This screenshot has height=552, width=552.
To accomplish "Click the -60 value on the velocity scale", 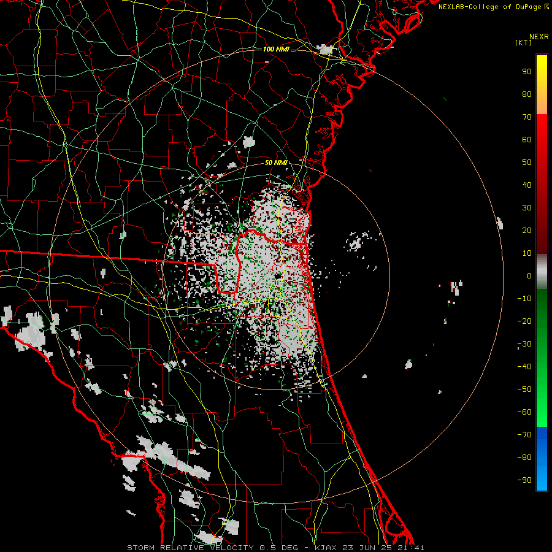I will [524, 412].
